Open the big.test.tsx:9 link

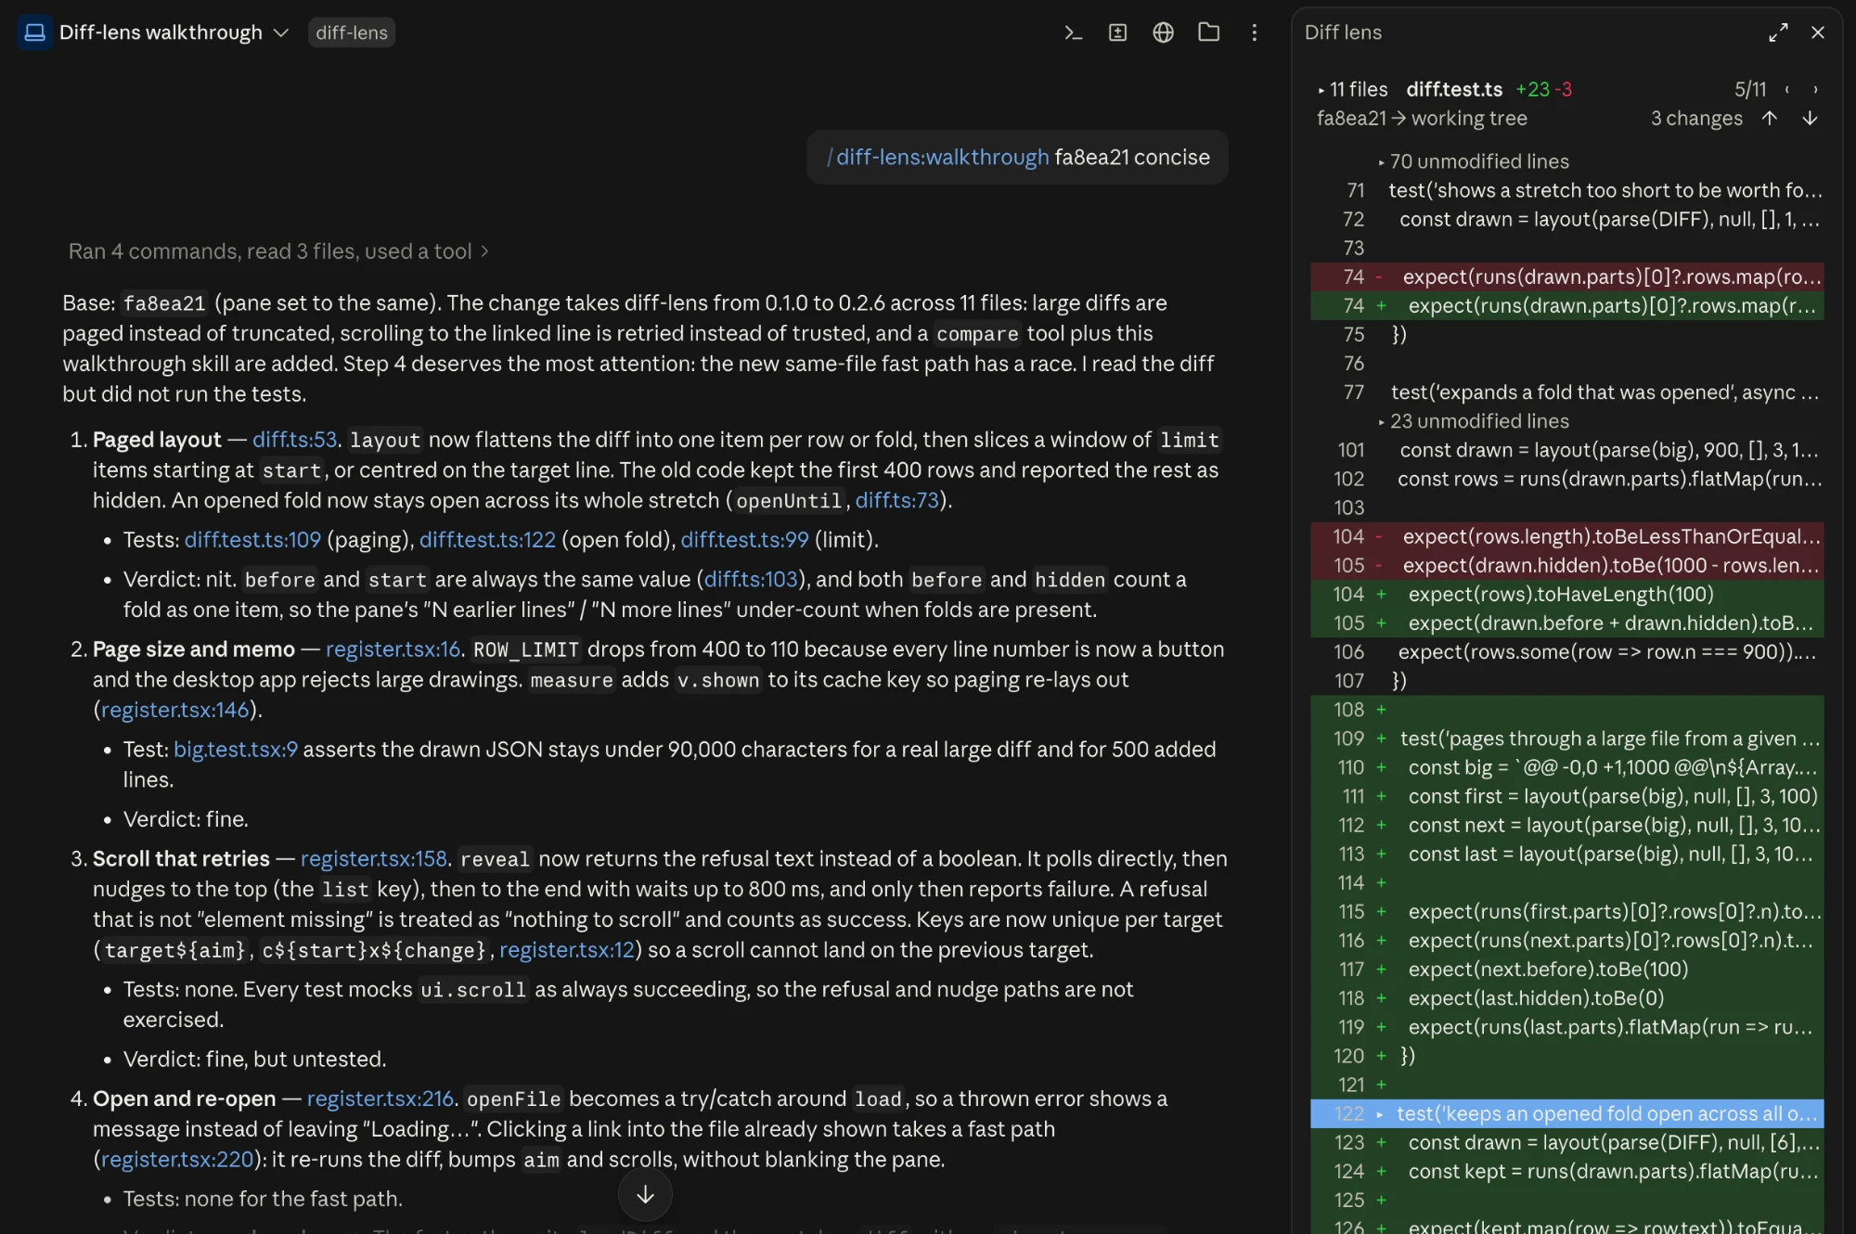coord(236,750)
